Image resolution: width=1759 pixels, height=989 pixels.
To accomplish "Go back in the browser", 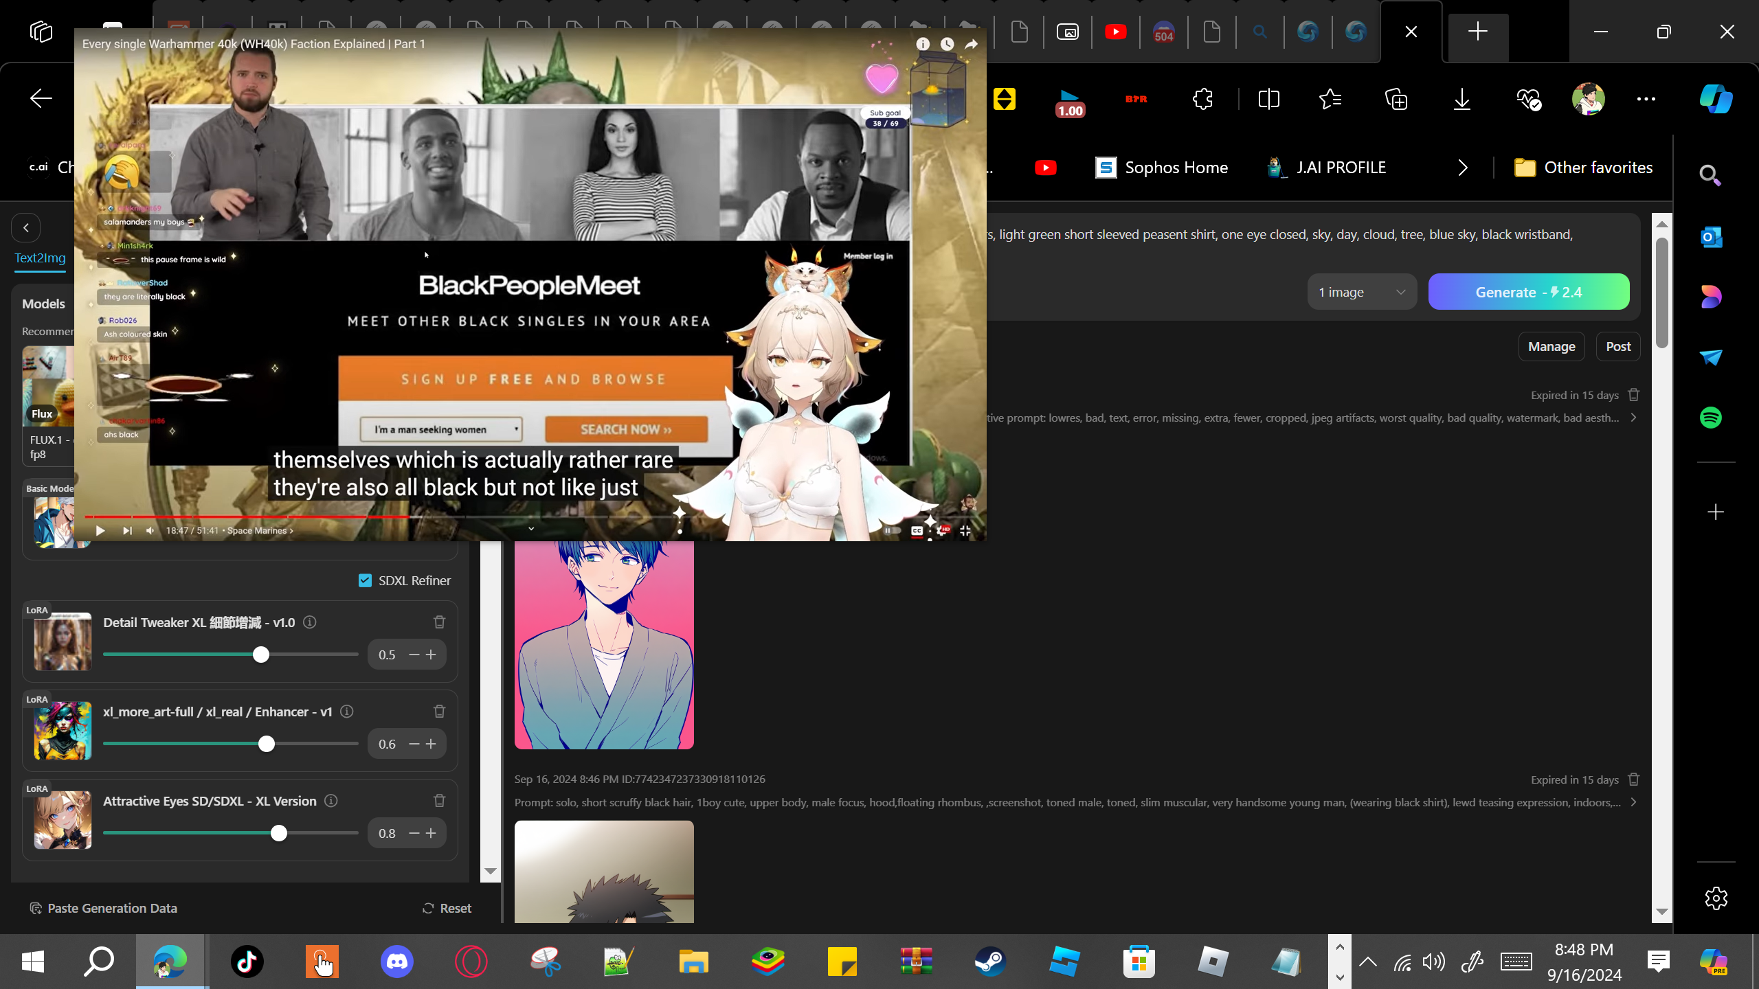I will (41, 99).
